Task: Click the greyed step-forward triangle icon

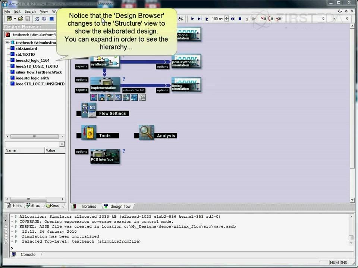Action: pos(254,19)
